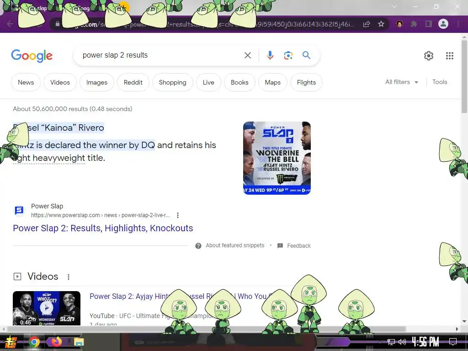The width and height of the screenshot is (468, 351).
Task: Click the 'Kainoa' Rivero snippet heading
Action: click(x=73, y=128)
